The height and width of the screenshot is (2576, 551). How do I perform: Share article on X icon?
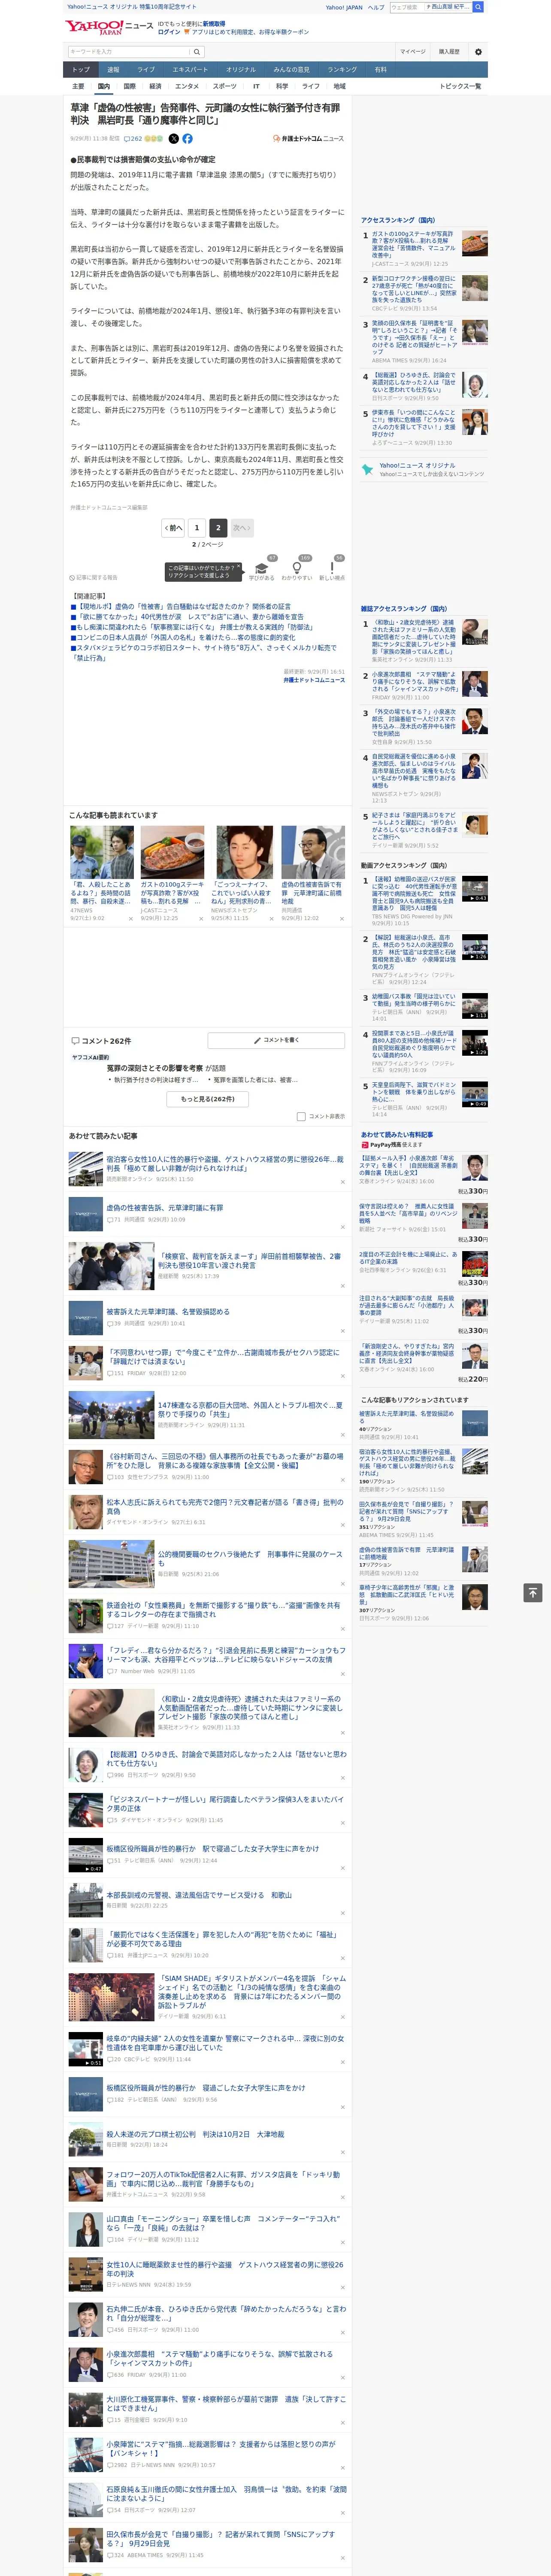pos(174,139)
